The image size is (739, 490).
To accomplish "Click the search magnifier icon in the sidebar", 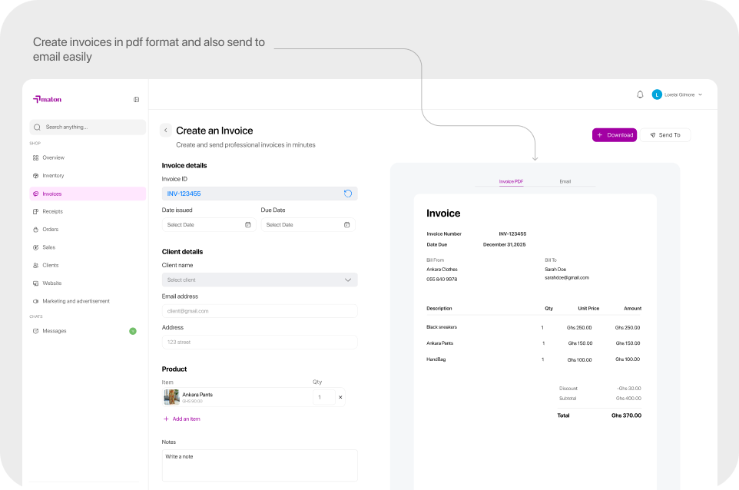I will [37, 127].
